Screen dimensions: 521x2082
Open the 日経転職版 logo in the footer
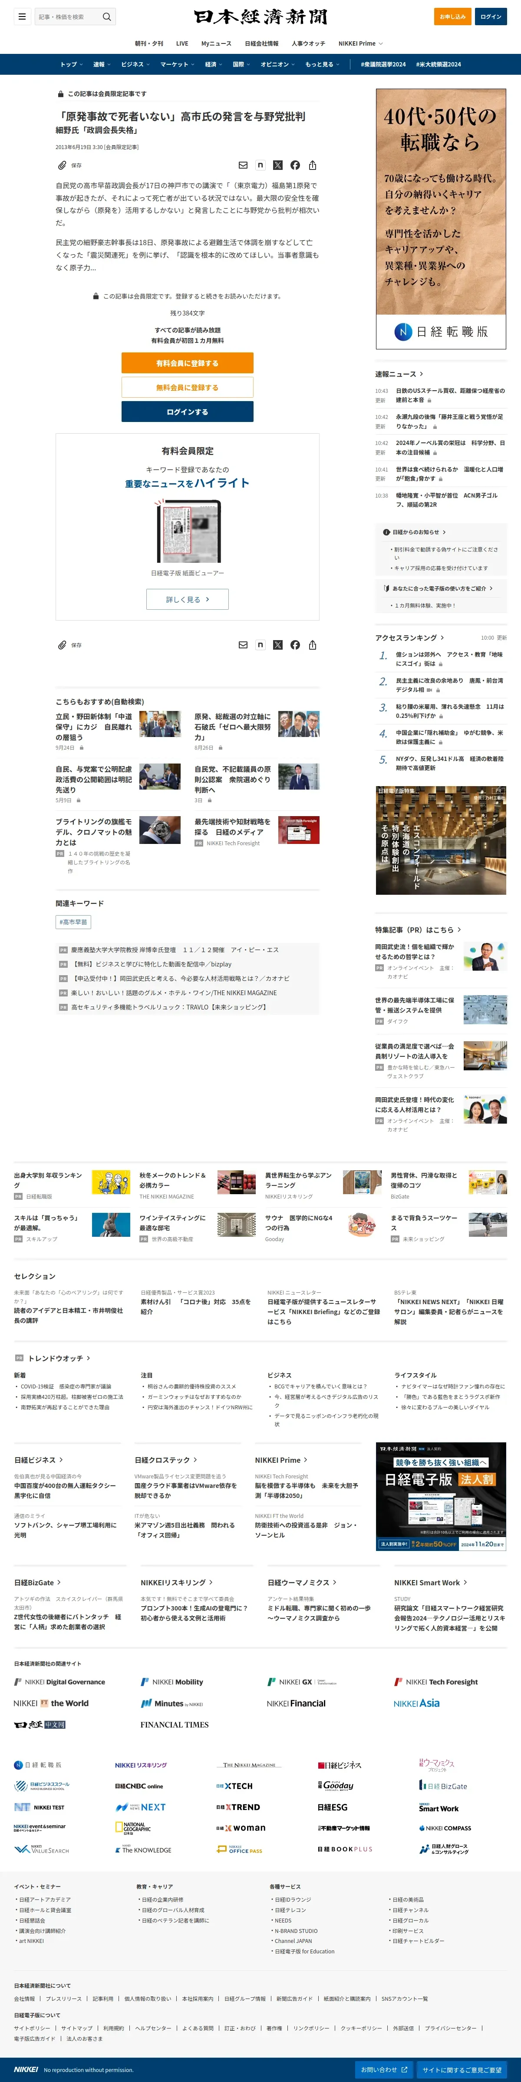click(38, 1764)
